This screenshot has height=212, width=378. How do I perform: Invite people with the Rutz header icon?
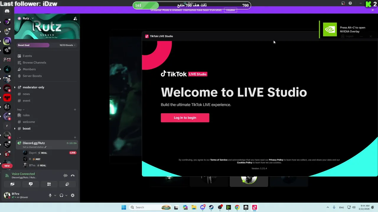(x=75, y=18)
